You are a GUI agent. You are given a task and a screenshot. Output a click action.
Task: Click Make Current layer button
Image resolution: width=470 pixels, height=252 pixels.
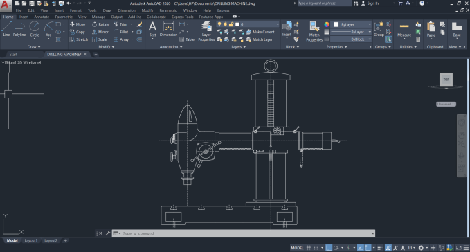pyautogui.click(x=260, y=32)
